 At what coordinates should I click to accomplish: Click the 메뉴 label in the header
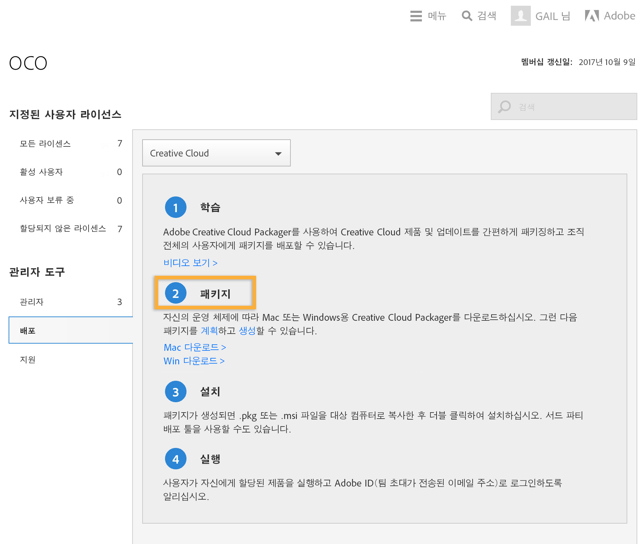[x=437, y=16]
